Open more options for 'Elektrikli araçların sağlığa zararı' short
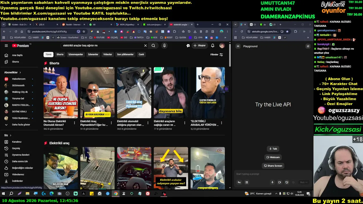This screenshot has height=204, width=363. tap(185, 123)
